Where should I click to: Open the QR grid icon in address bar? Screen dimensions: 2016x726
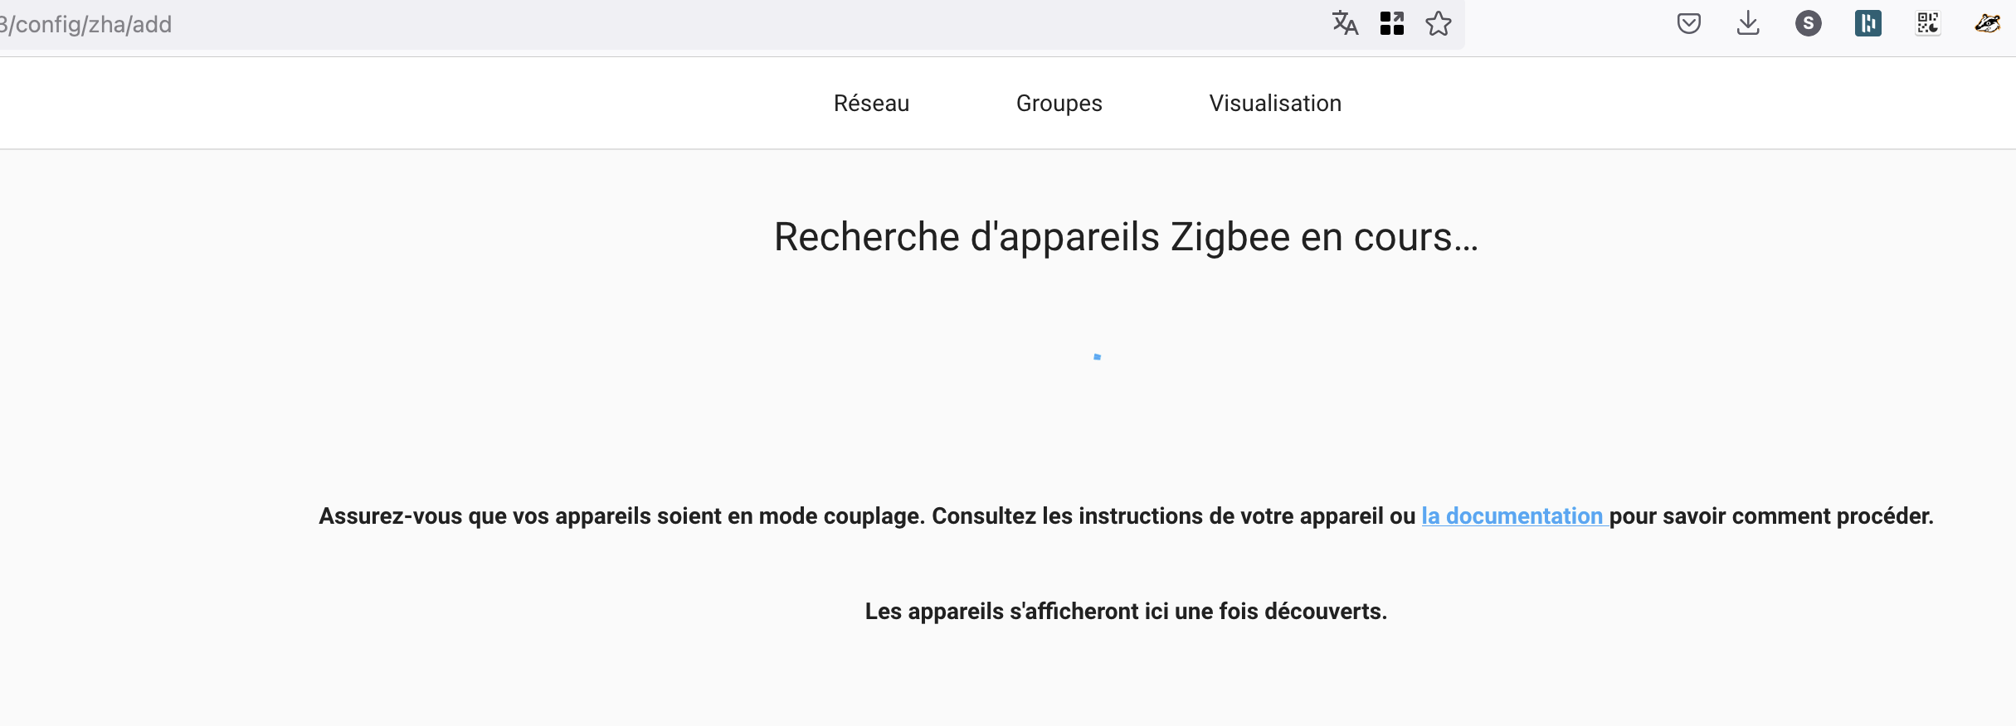click(1392, 23)
